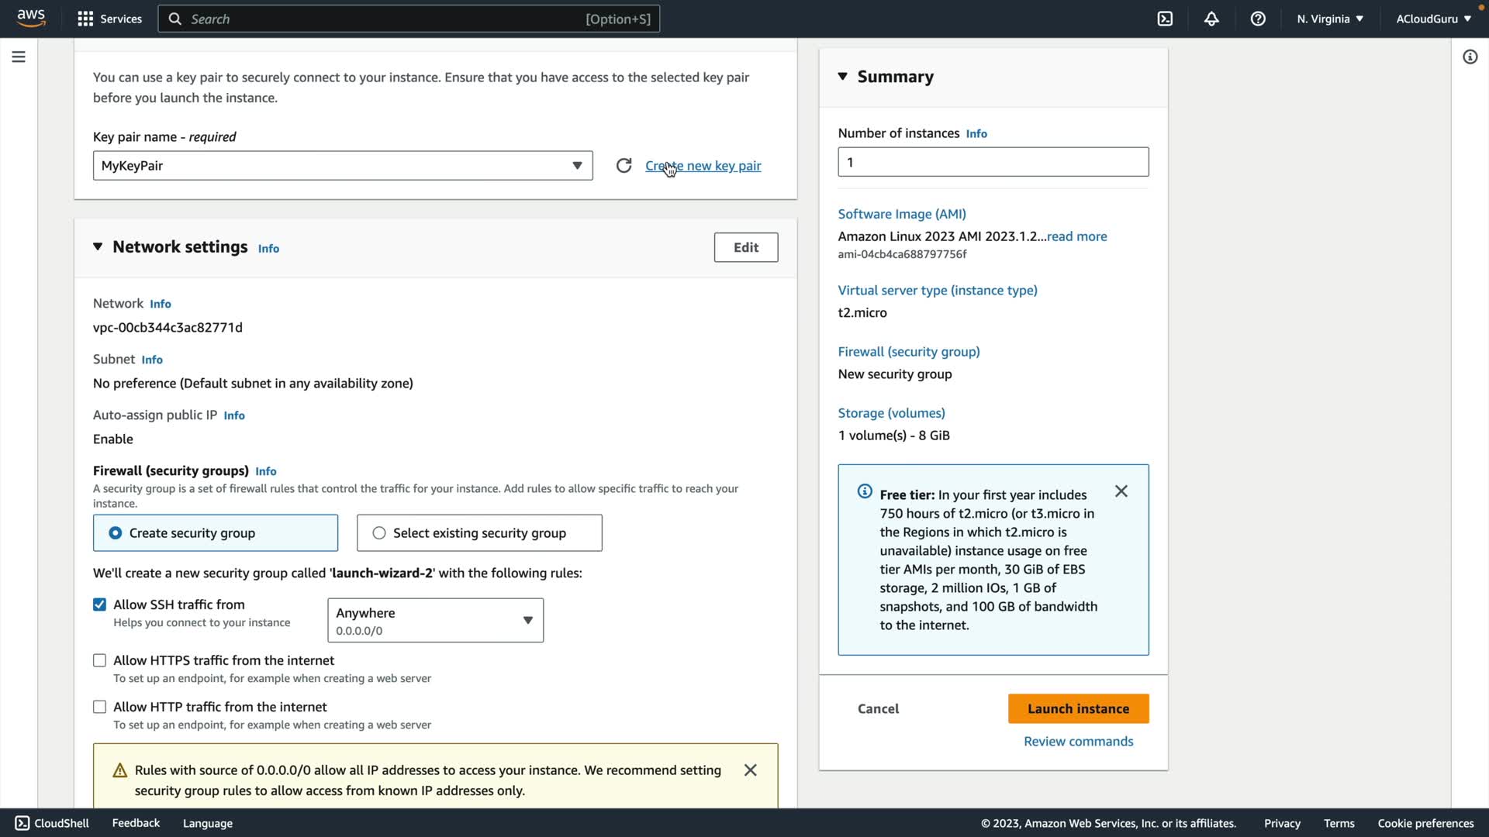Click the Launch instance button
The image size is (1489, 837).
pos(1078,708)
